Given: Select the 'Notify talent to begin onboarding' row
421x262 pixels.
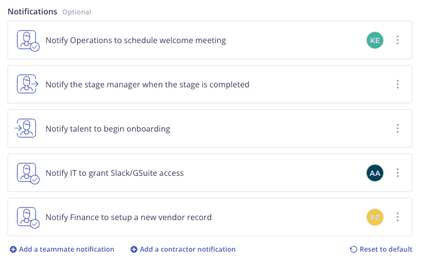Looking at the screenshot, I should [x=210, y=129].
